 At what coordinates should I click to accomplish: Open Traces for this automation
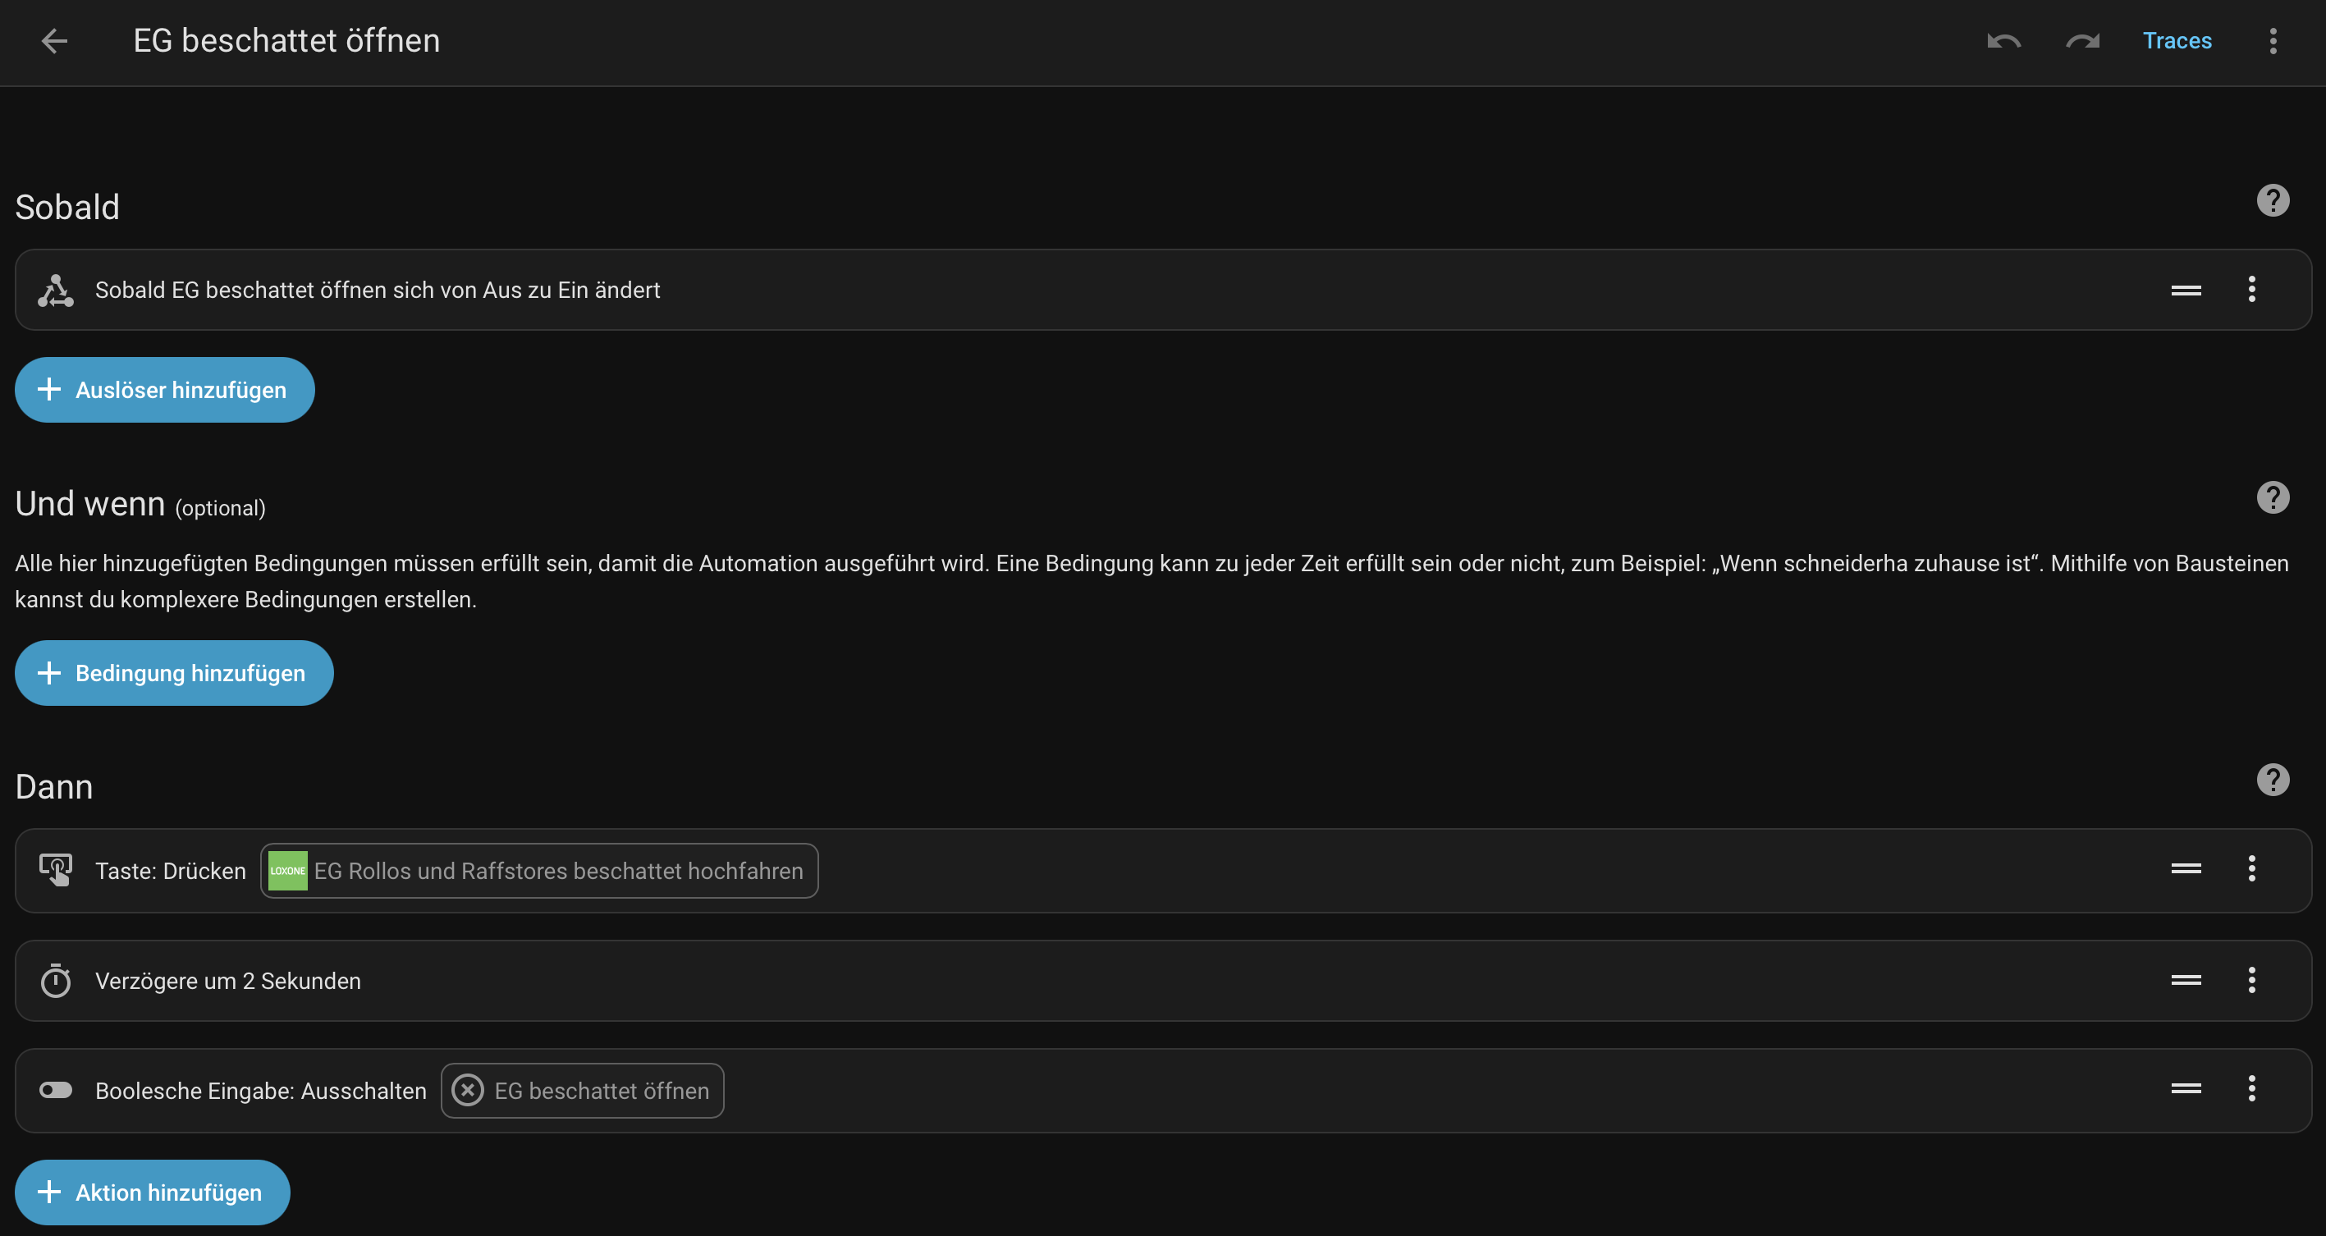click(2176, 41)
